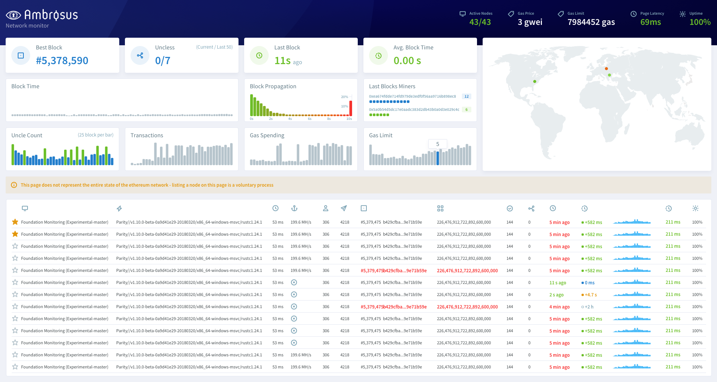Sort table by transactions check-circle icon
The width and height of the screenshot is (717, 382).
[x=510, y=208]
